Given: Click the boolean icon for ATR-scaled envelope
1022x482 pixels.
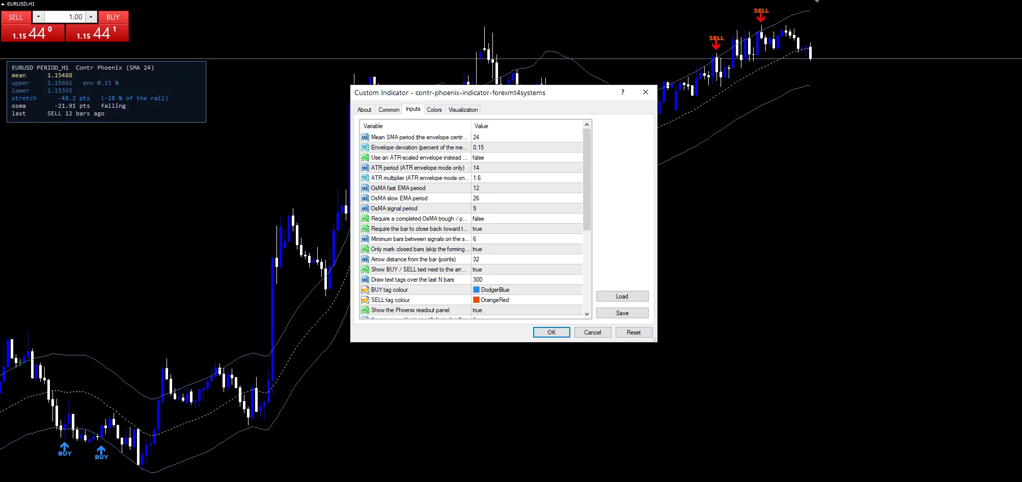Looking at the screenshot, I should point(365,158).
